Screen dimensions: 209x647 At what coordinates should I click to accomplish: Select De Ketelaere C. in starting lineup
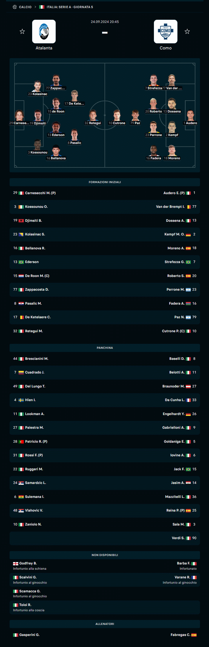pyautogui.click(x=38, y=317)
